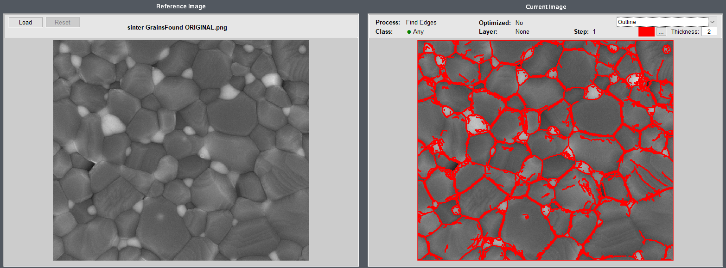726x268 pixels.
Task: Click the Optimized label
Action: click(495, 23)
